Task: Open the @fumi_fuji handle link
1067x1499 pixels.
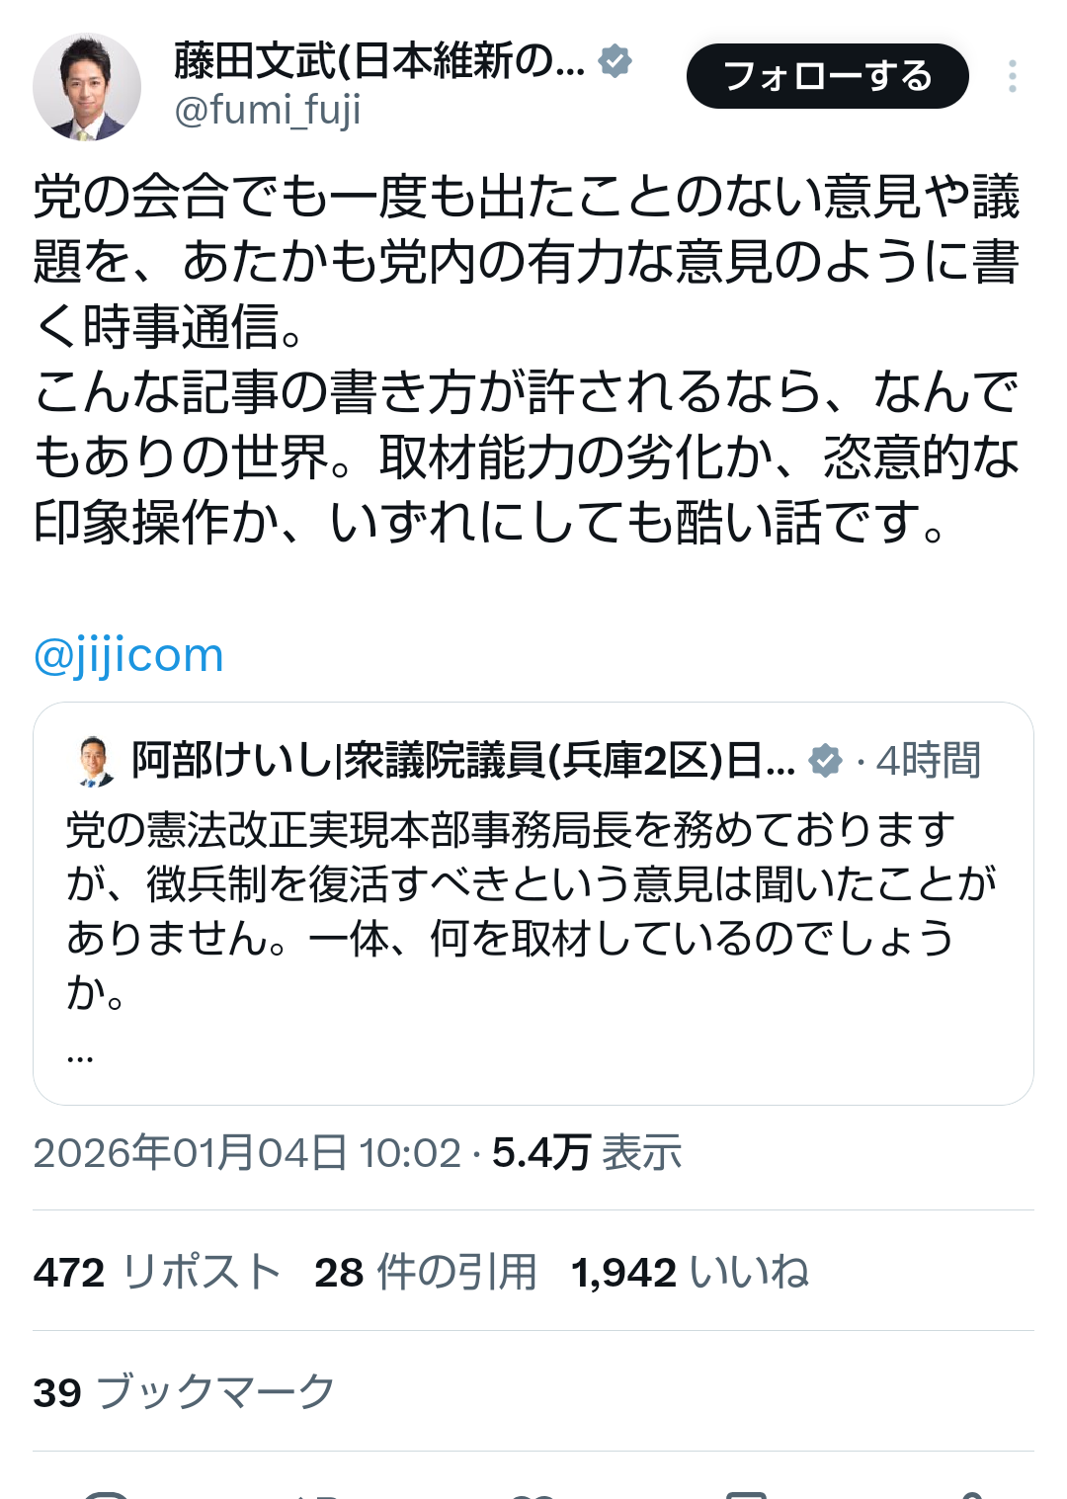Action: pyautogui.click(x=267, y=111)
